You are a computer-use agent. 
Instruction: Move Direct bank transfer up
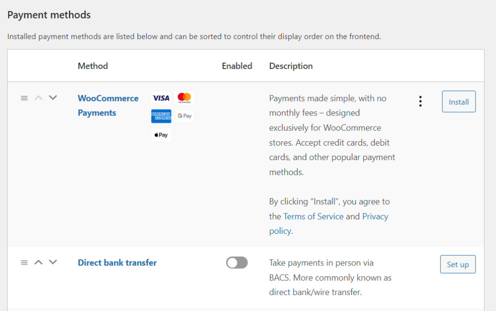pos(39,262)
